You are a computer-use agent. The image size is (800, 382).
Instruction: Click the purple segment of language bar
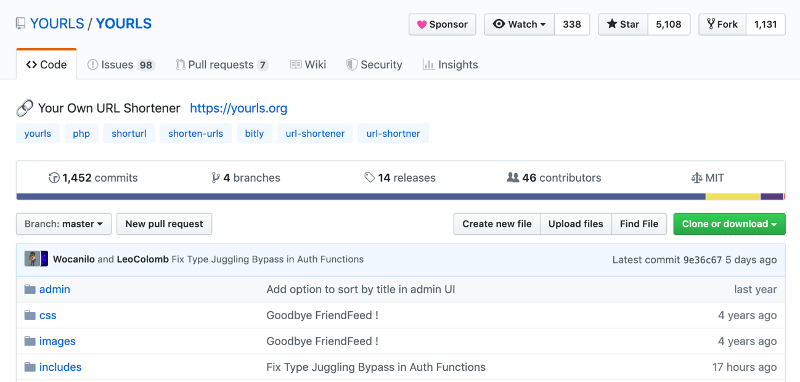tap(772, 197)
